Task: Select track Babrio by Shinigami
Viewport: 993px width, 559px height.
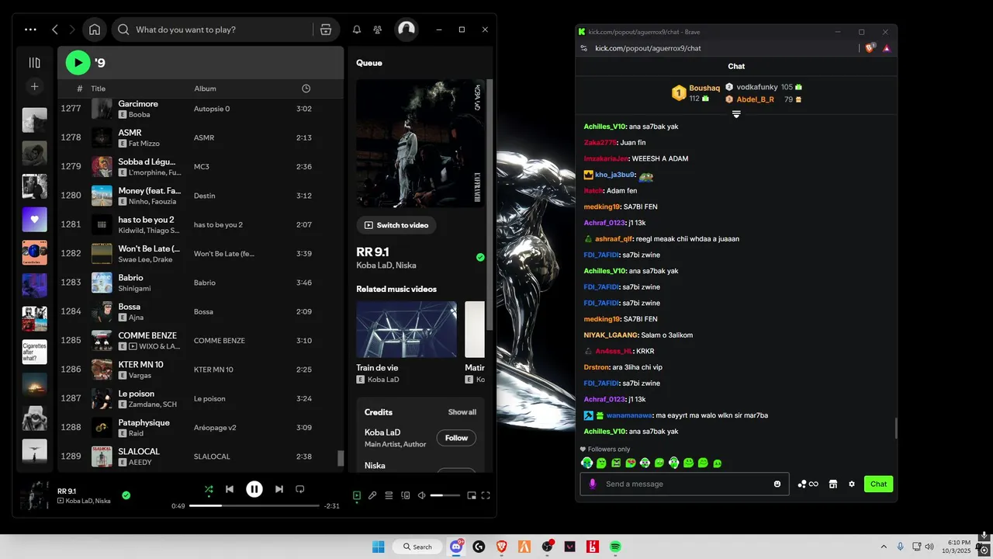Action: (x=200, y=283)
